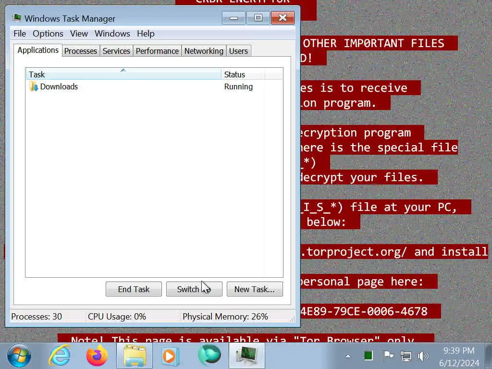This screenshot has height=369, width=492.
Task: Switch to the Performance tab
Action: (x=157, y=51)
